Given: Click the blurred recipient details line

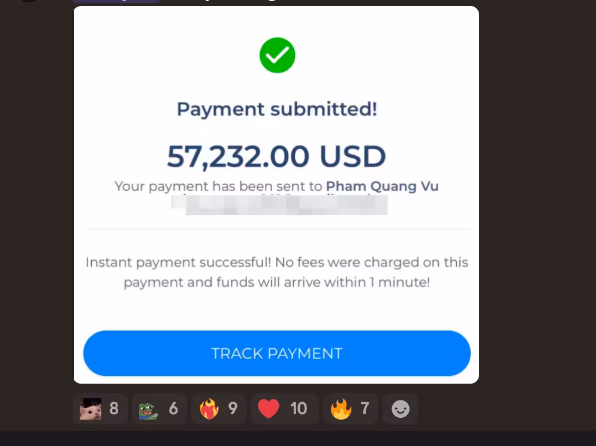Looking at the screenshot, I should point(279,205).
